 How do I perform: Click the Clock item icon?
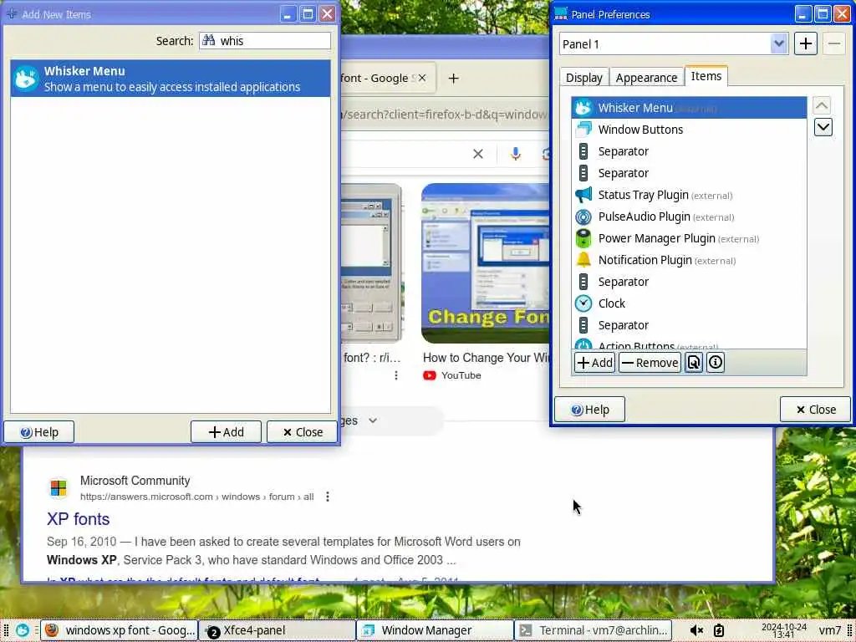coord(583,303)
